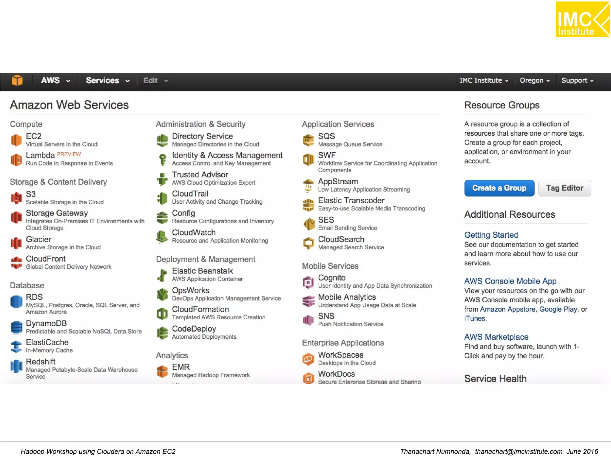Click the Cognito service icon

[x=308, y=282]
